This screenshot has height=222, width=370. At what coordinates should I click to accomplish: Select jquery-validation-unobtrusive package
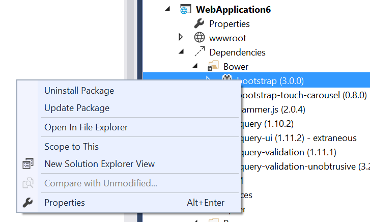click(305, 166)
